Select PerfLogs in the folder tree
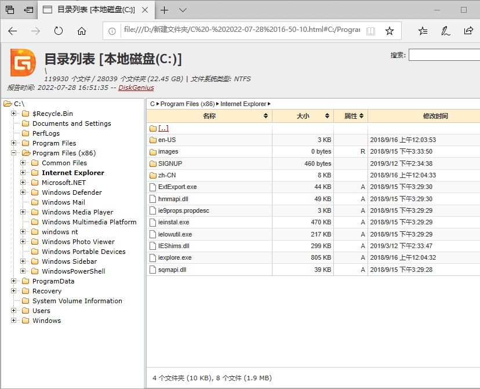 pyautogui.click(x=46, y=133)
